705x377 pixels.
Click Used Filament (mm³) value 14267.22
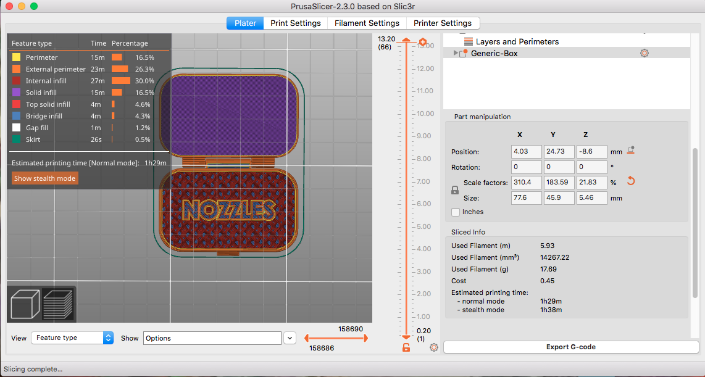[554, 257]
